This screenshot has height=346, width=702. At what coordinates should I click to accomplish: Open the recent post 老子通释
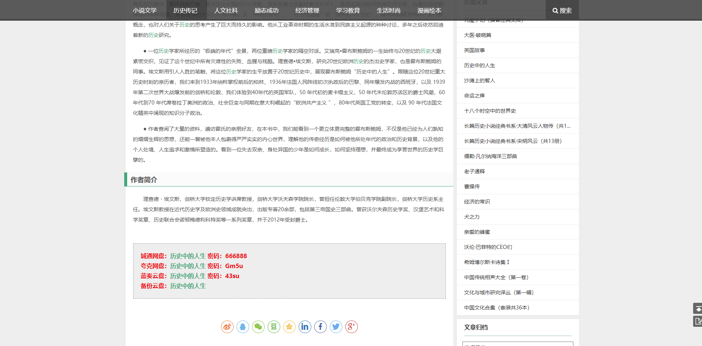(474, 171)
